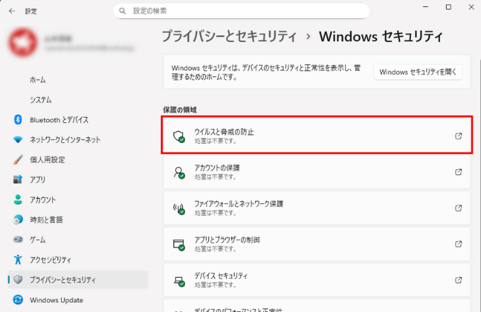Viewport: 481px width, 312px height.
Task: Go to ゲーム settings
Action: coord(78,239)
